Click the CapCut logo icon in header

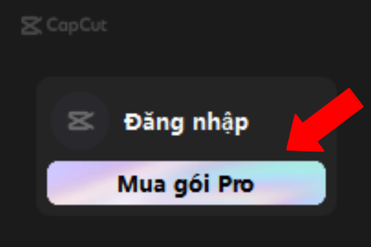coord(31,25)
